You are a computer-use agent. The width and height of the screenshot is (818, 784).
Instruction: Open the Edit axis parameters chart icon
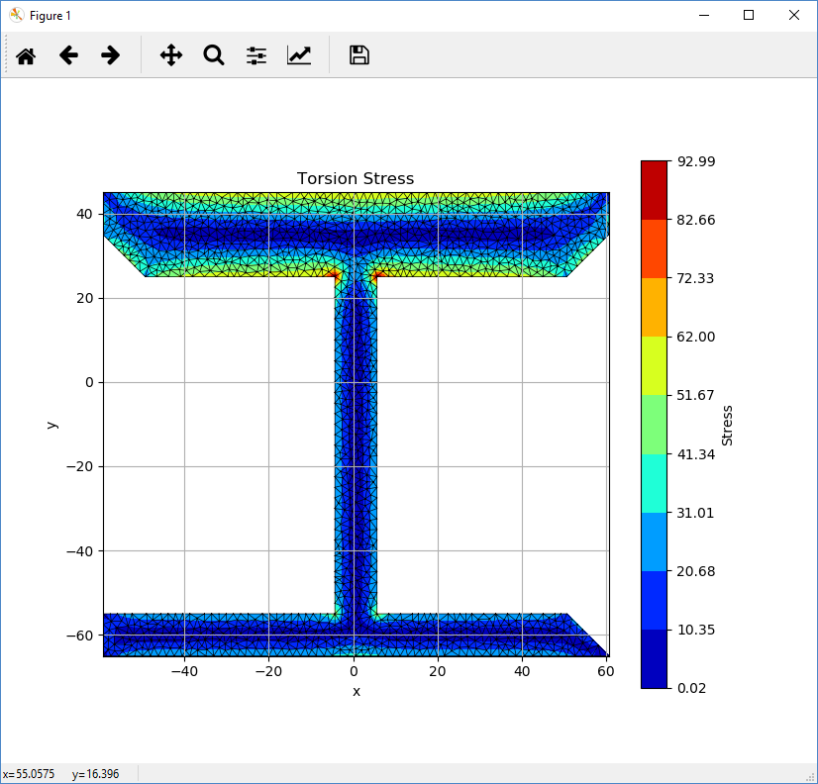click(x=299, y=55)
